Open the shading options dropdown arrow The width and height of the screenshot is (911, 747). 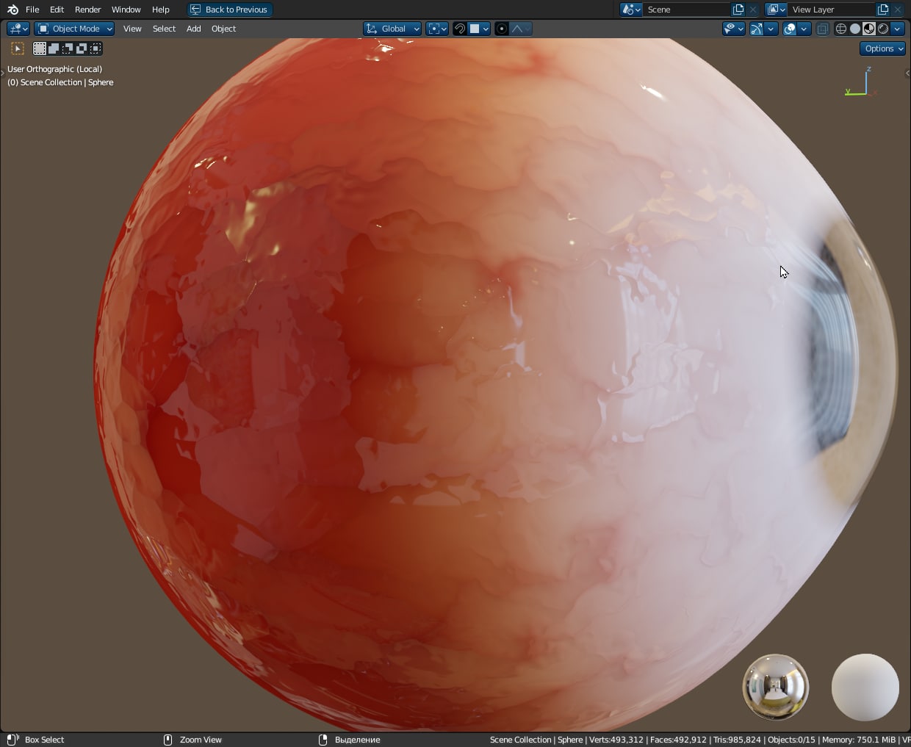point(898,29)
